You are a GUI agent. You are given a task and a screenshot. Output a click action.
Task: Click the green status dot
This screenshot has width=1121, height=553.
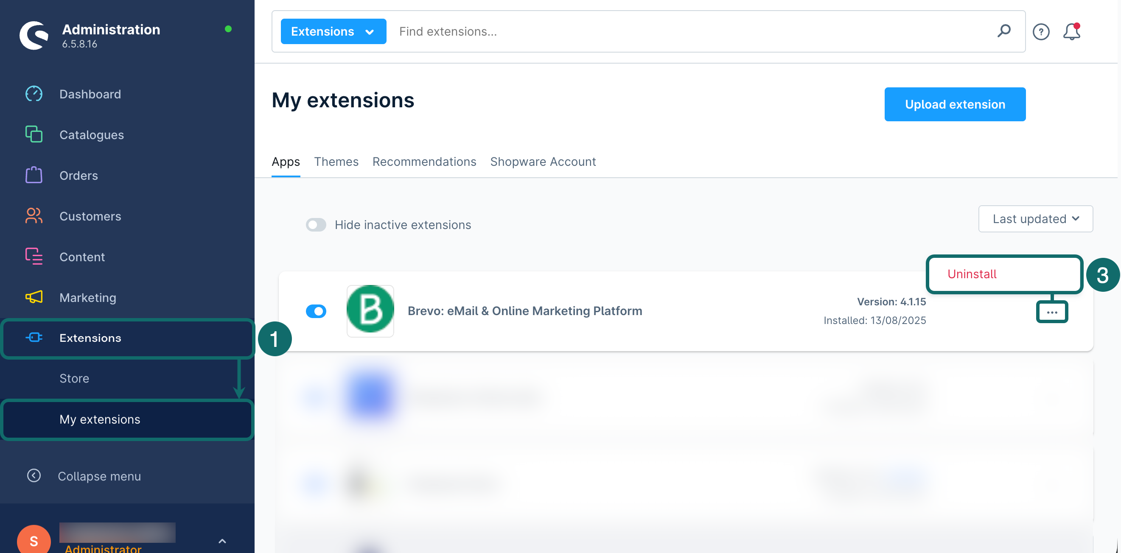[228, 29]
